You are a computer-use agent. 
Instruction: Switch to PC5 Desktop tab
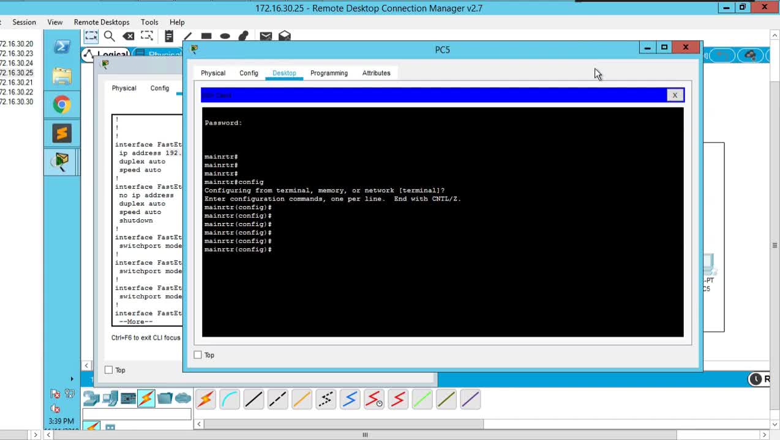(284, 73)
